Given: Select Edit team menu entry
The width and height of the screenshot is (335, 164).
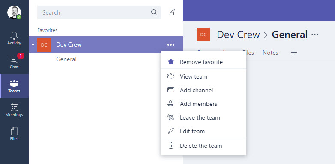Looking at the screenshot, I should (x=203, y=131).
